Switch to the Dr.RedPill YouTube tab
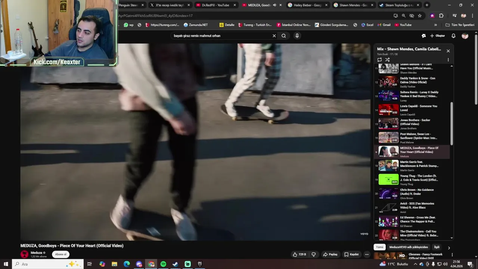This screenshot has width=478, height=269. (215, 5)
